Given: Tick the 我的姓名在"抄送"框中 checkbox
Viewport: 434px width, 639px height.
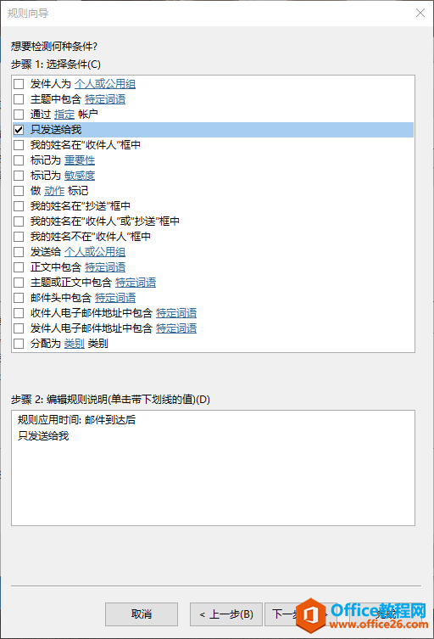Looking at the screenshot, I should point(19,206).
